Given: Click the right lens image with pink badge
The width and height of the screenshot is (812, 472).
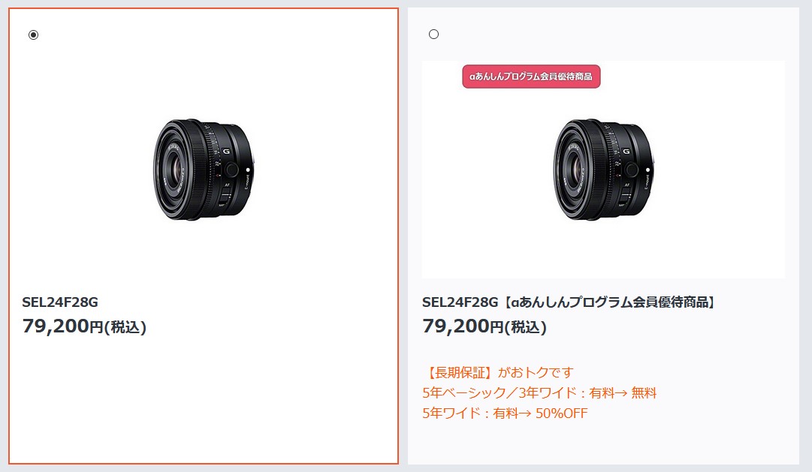Looking at the screenshot, I should [603, 170].
